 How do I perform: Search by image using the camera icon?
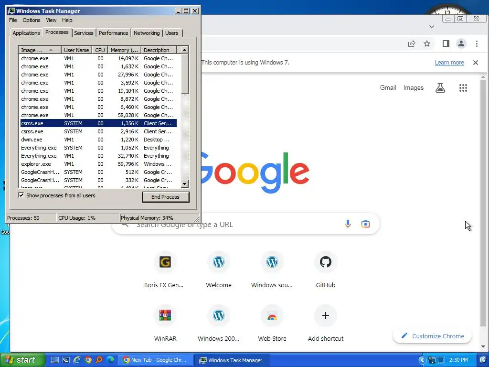click(365, 224)
